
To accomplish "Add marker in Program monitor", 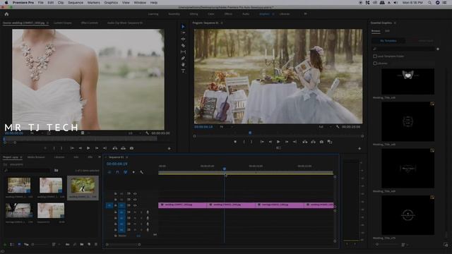I will pos(235,142).
